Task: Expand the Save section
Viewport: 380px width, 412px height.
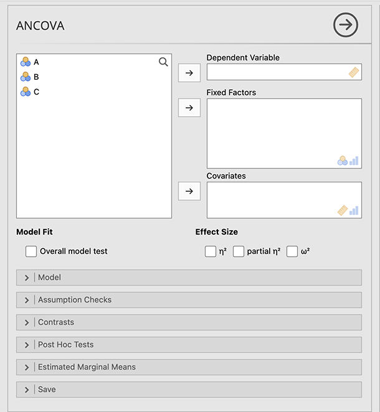Action: [189, 390]
